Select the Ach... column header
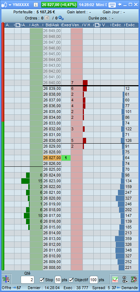140x292 pixels. [x=36, y=25]
